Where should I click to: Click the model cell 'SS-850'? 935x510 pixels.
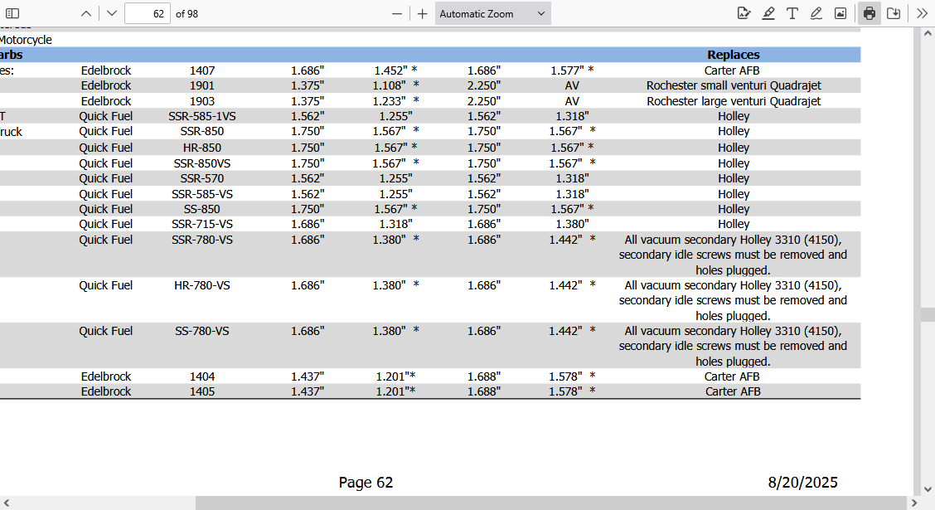coord(202,209)
